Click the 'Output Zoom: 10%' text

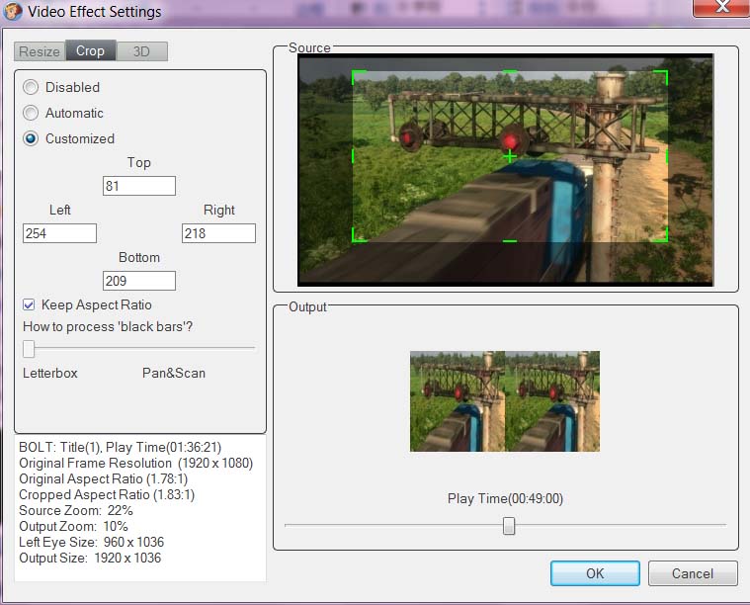73,526
